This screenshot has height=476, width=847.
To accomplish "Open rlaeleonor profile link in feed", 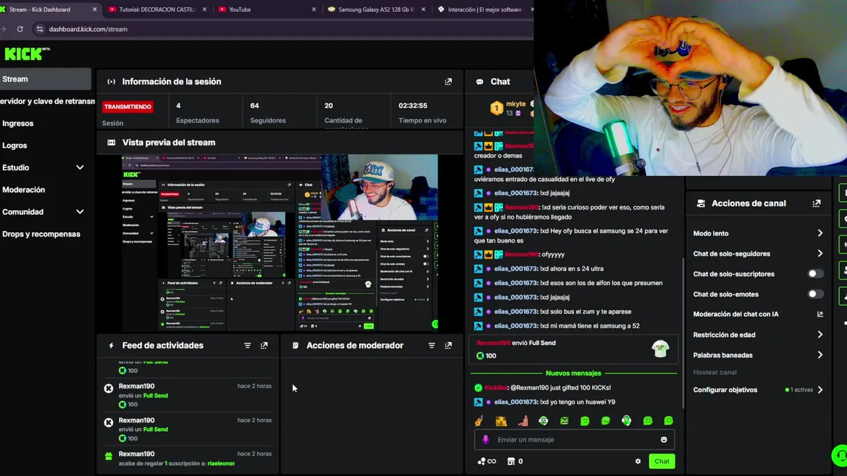I will click(221, 463).
